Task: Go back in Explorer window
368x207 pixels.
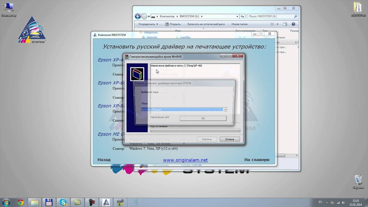Action: click(138, 16)
